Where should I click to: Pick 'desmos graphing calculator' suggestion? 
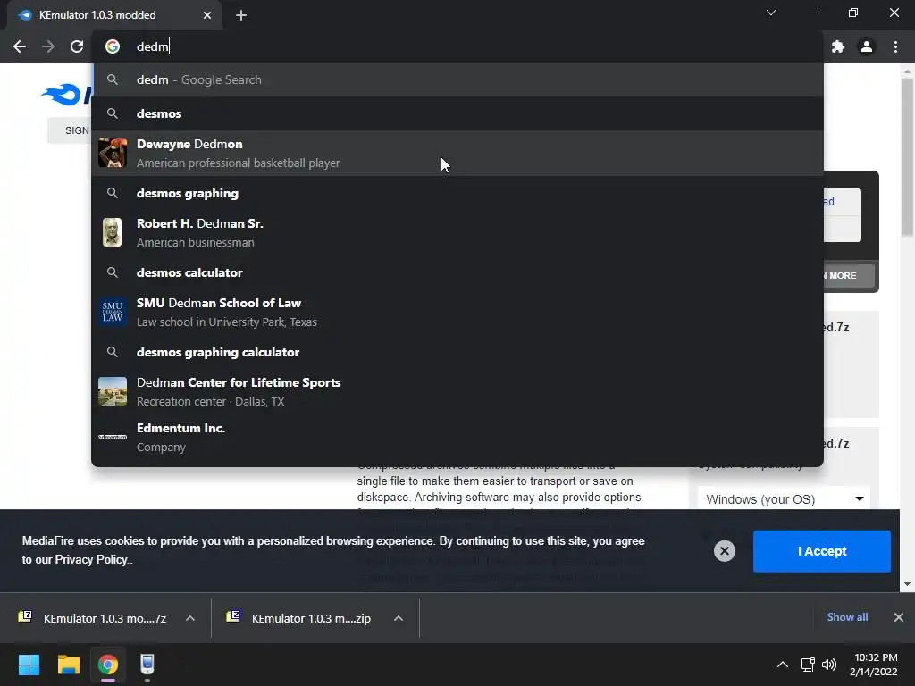coord(457,352)
